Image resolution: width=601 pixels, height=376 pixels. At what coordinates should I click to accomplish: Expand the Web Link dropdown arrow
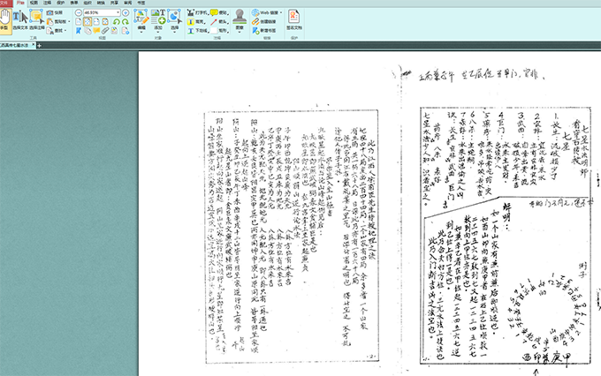point(281,12)
